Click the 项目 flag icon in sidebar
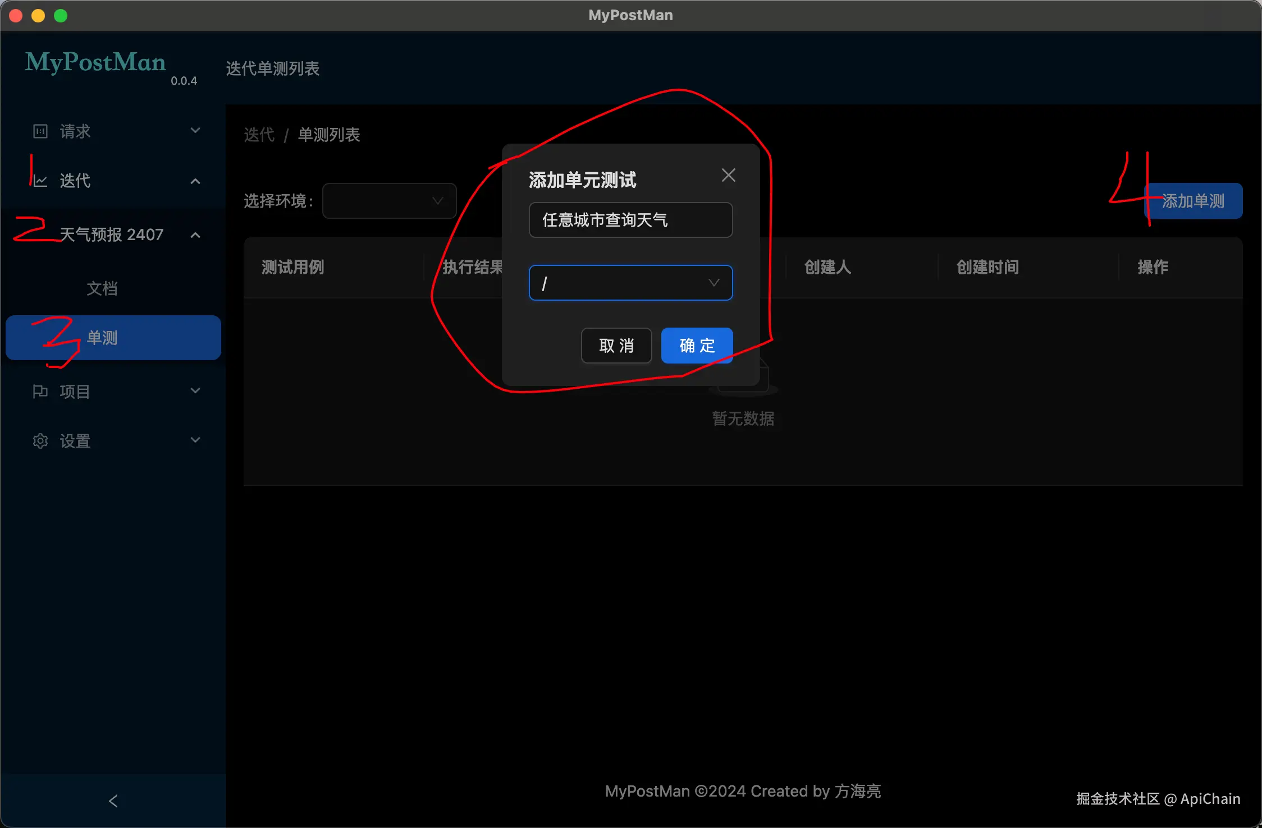1262x828 pixels. click(40, 392)
